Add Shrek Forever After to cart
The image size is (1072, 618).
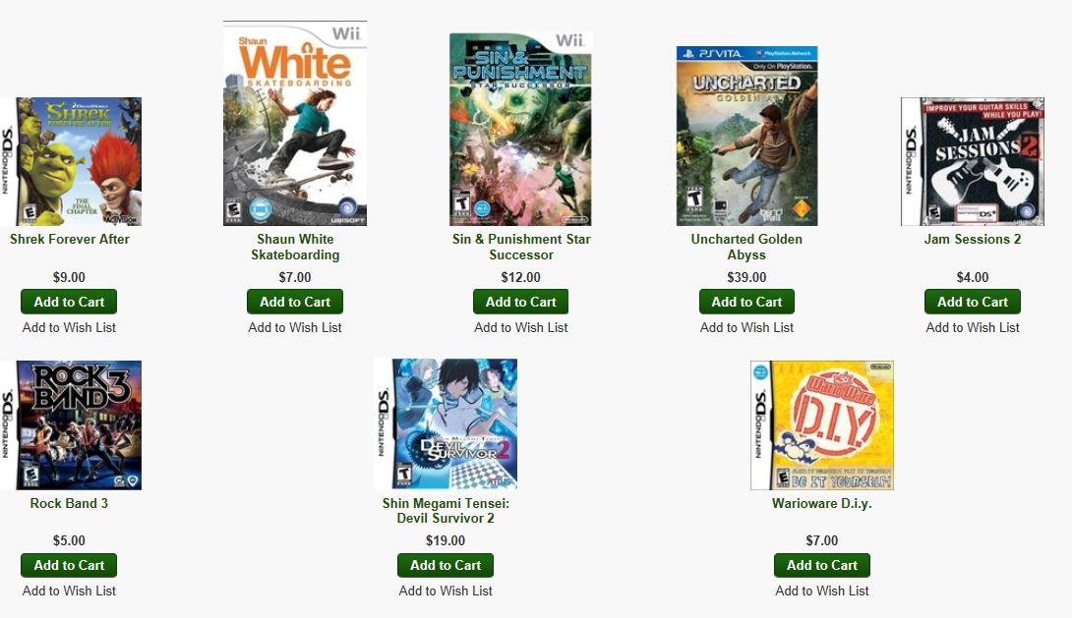(x=69, y=302)
